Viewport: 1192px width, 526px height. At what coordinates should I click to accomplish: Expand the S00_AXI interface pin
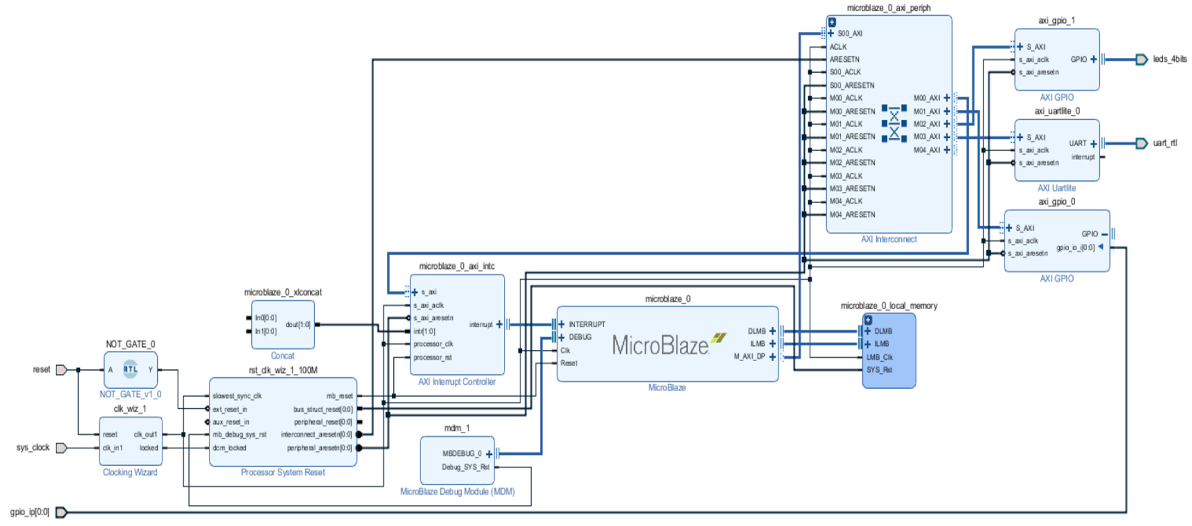tap(831, 33)
